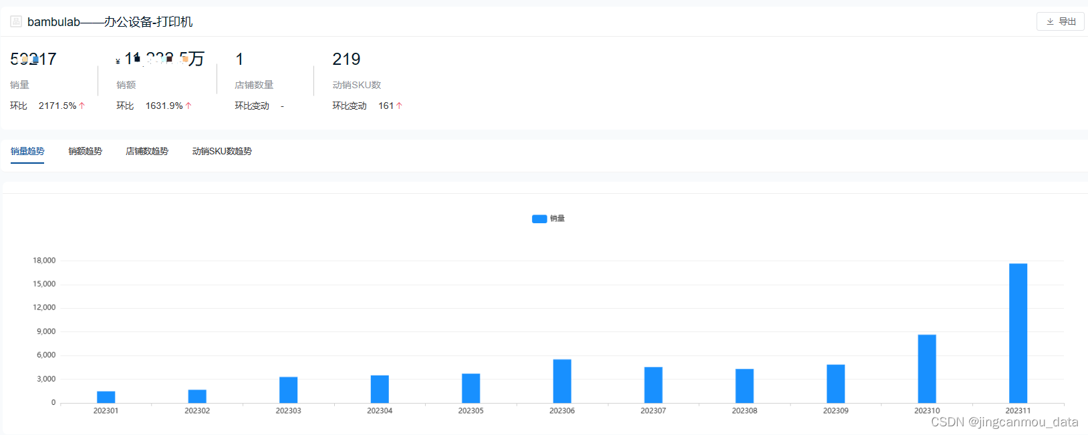Click the 202301 x-axis label
Image resolution: width=1088 pixels, height=435 pixels.
(106, 411)
